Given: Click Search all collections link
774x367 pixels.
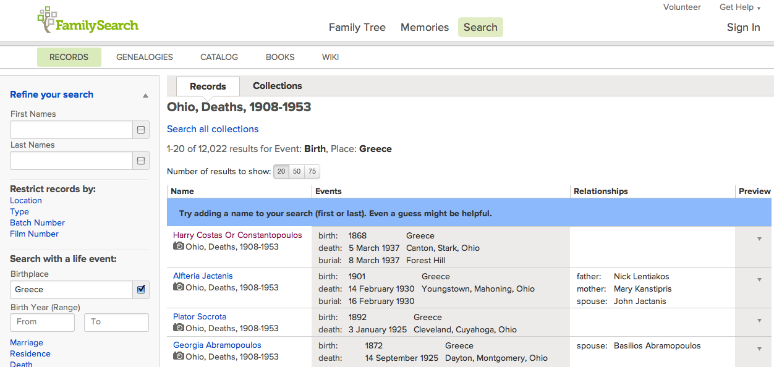Looking at the screenshot, I should [x=213, y=129].
